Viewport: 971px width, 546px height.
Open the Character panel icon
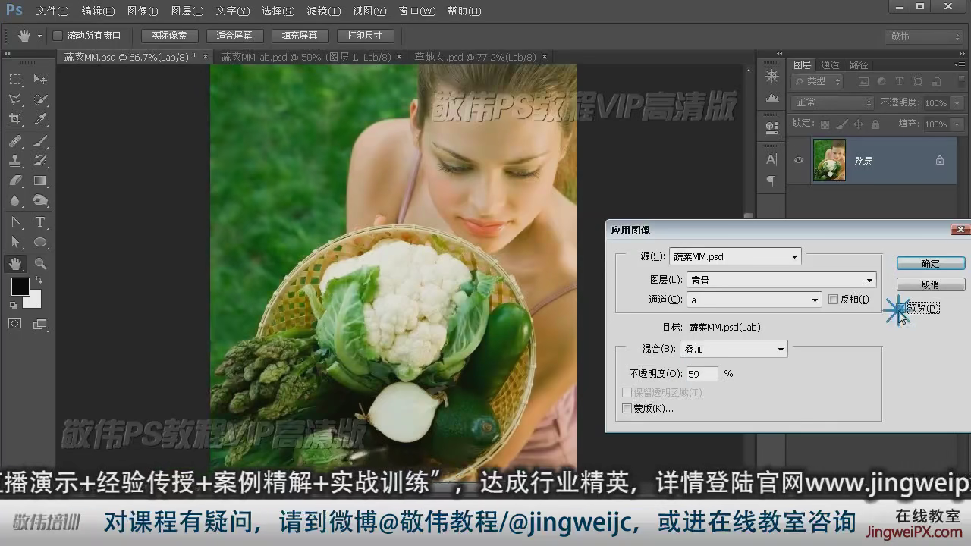(x=771, y=159)
